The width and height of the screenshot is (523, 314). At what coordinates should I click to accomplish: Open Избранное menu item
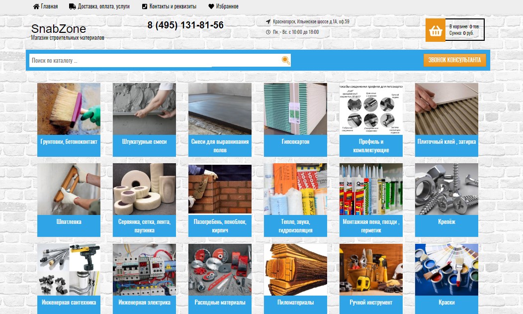coord(227,6)
